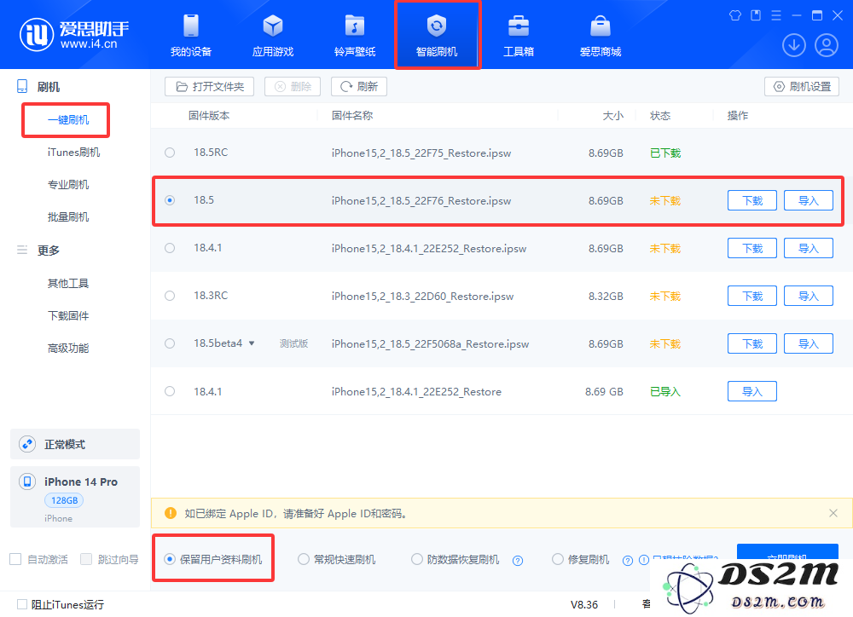This screenshot has width=853, height=617.
Task: Click the 8.32GB size value
Action: (606, 297)
